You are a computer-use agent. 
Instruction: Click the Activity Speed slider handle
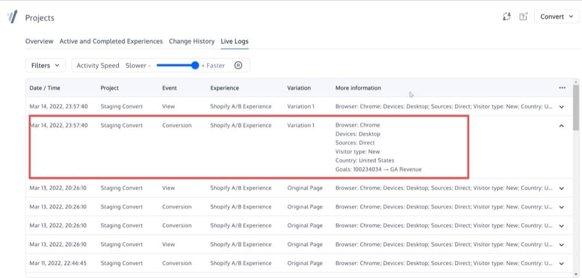point(195,66)
